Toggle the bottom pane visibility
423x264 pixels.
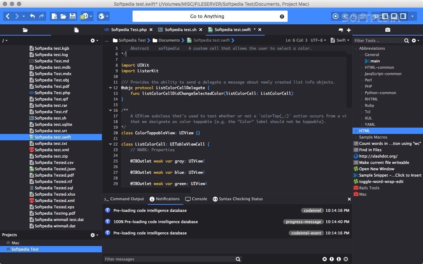pyautogui.click(x=394, y=16)
